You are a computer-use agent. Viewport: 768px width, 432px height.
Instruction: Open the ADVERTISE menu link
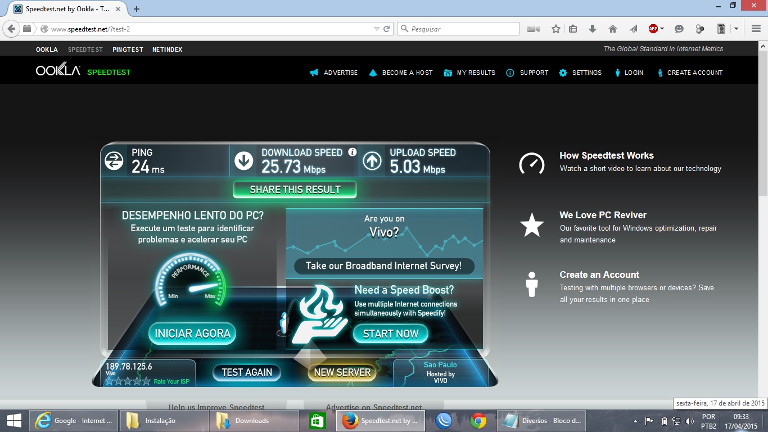[333, 73]
